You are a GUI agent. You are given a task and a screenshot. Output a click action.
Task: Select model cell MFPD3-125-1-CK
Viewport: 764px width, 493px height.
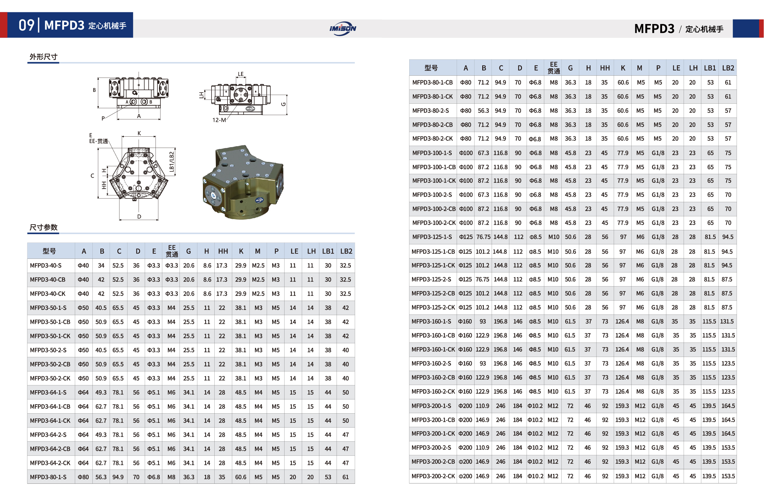coord(433,265)
